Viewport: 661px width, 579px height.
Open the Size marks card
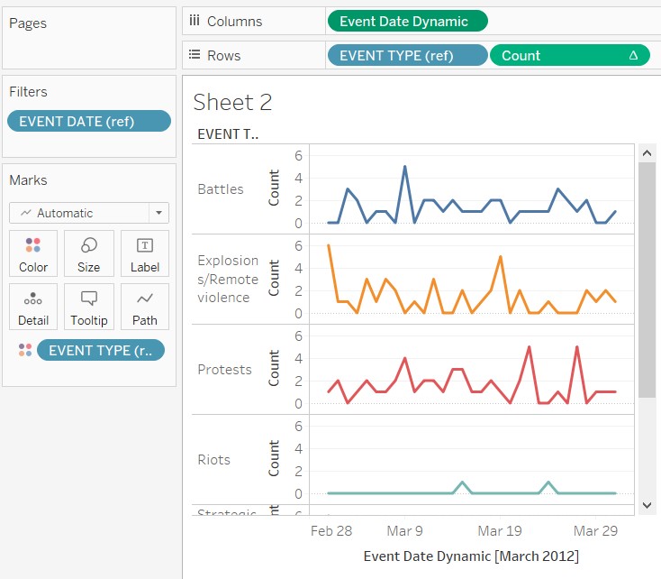pyautogui.click(x=89, y=254)
